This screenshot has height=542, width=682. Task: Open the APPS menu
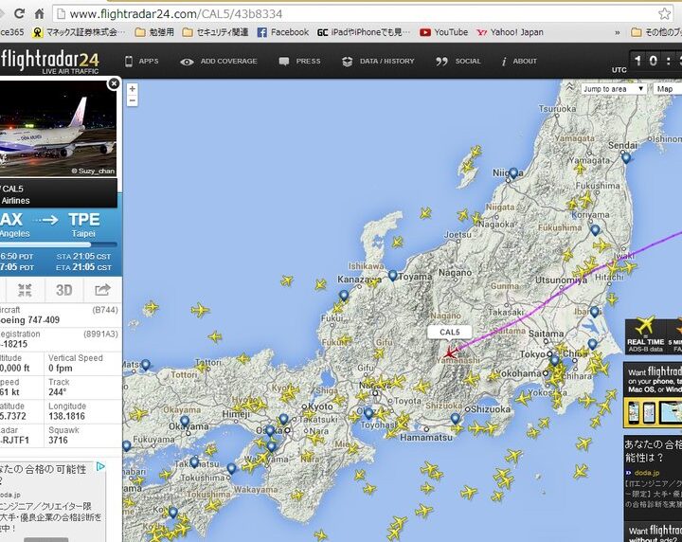(141, 61)
